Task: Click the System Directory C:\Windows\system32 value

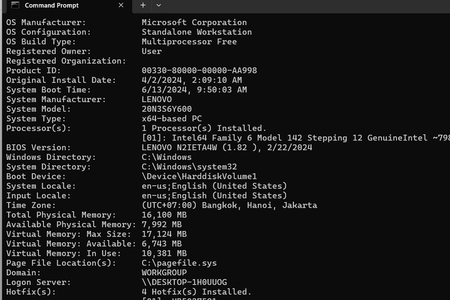Action: tap(190, 167)
